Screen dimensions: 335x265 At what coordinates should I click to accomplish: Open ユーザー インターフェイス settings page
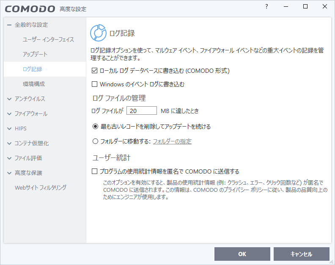pyautogui.click(x=48, y=40)
